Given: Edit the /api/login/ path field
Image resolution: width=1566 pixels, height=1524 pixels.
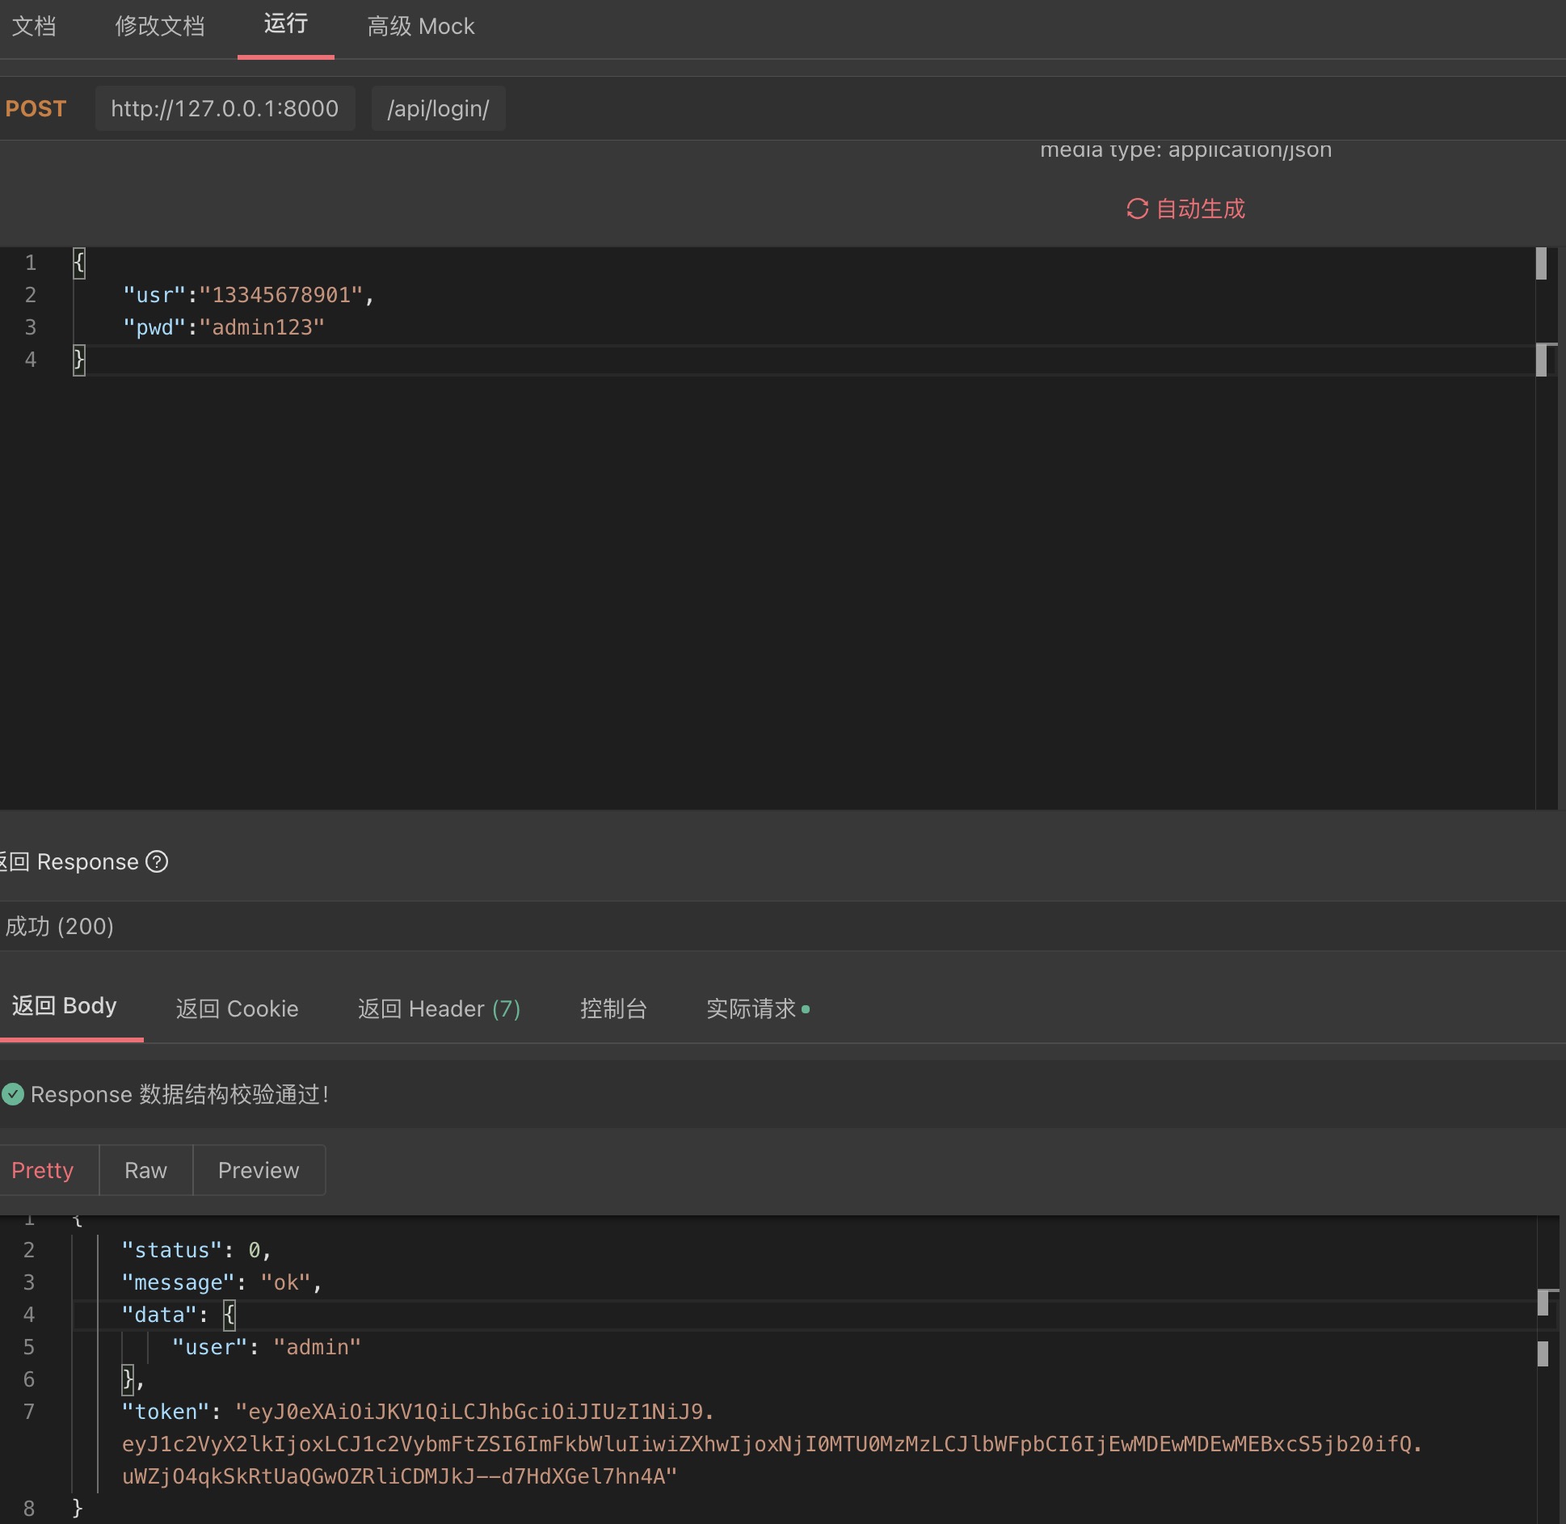Looking at the screenshot, I should [439, 108].
